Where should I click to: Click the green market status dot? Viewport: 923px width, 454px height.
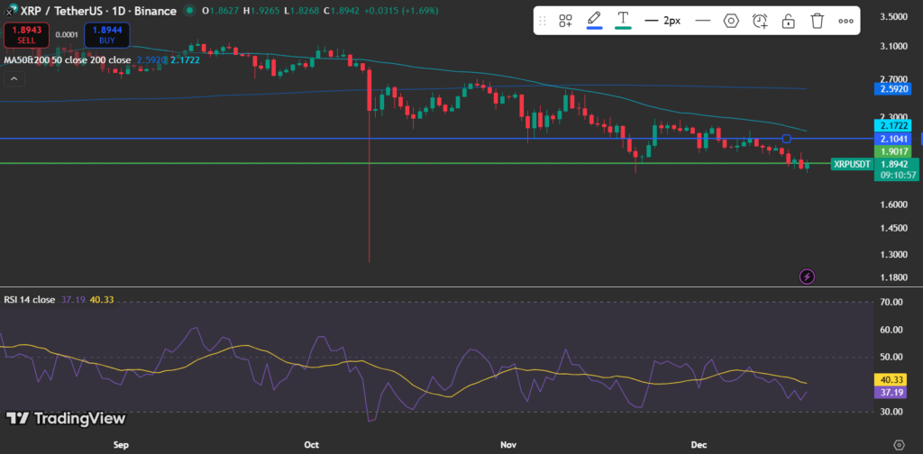(189, 11)
